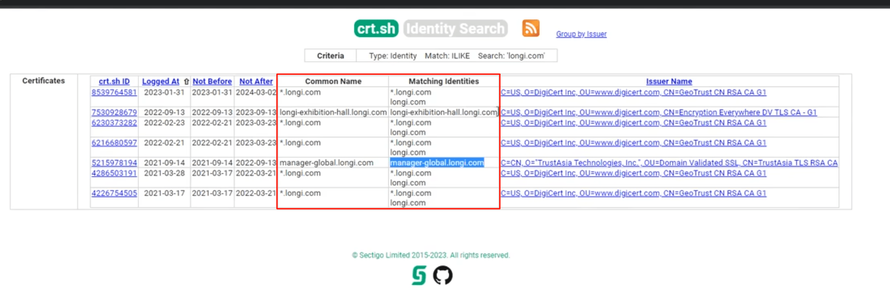Click the Identity Search title badge
Image resolution: width=890 pixels, height=290 pixels.
[455, 28]
